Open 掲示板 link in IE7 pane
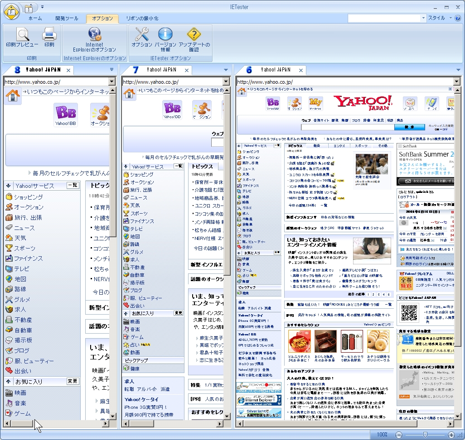Screen dimensions: 465x440 click(x=137, y=282)
